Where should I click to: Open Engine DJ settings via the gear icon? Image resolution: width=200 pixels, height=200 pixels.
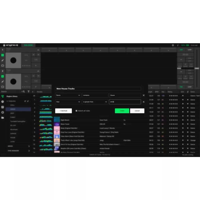[x=173, y=45]
